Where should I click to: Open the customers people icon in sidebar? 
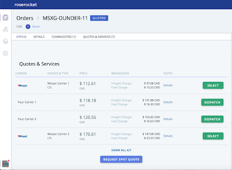point(5,29)
